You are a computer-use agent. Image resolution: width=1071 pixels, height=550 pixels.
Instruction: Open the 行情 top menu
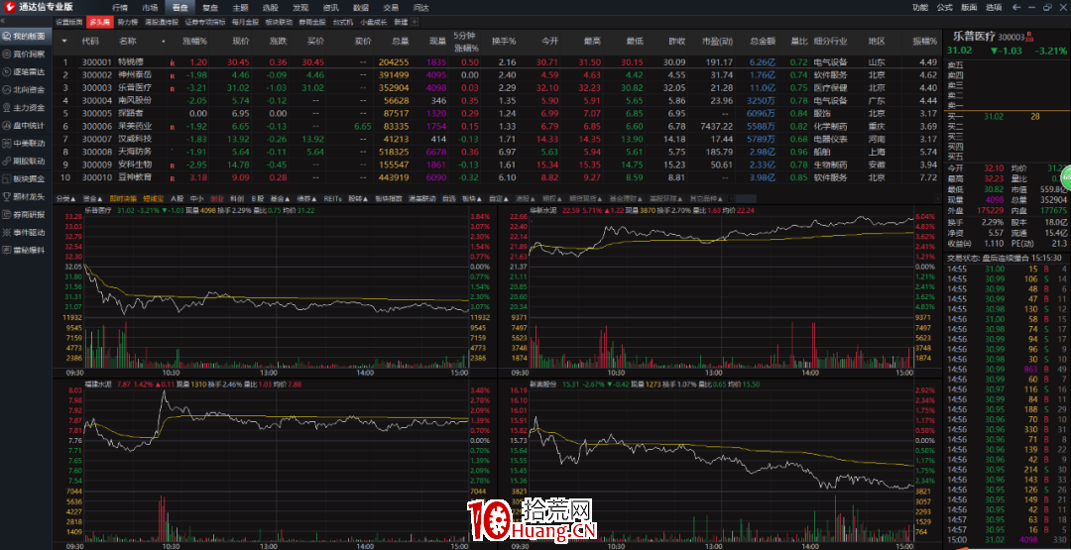coord(120,8)
